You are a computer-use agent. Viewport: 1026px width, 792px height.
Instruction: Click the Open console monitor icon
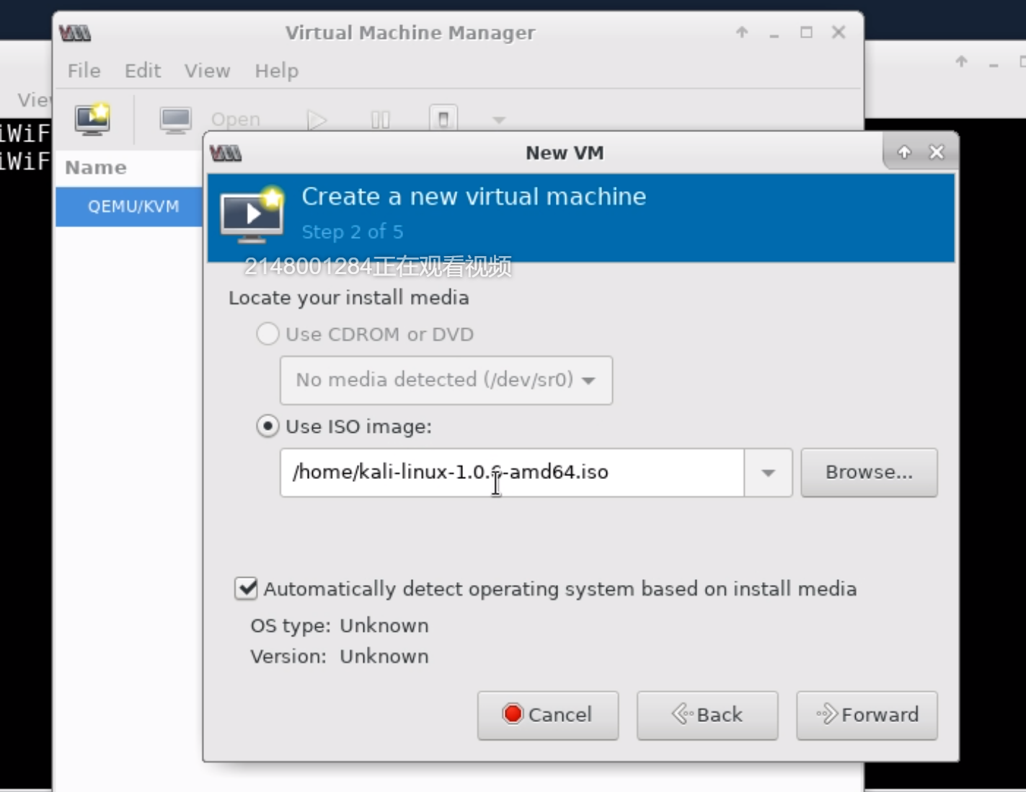175,120
